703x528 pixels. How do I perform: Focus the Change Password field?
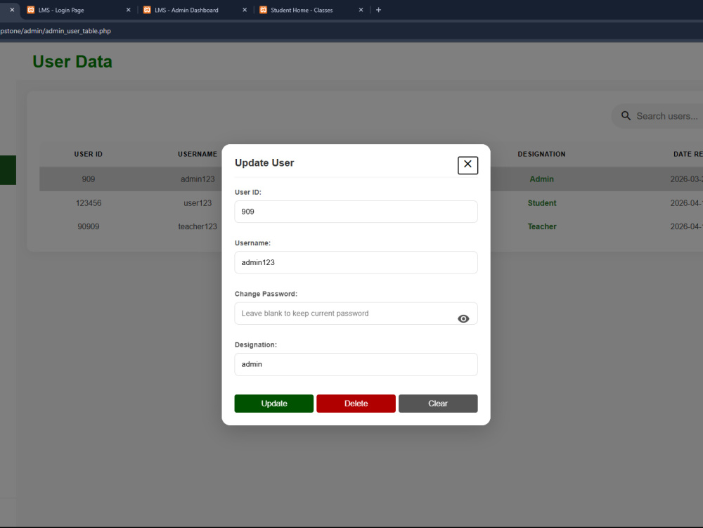pos(356,314)
